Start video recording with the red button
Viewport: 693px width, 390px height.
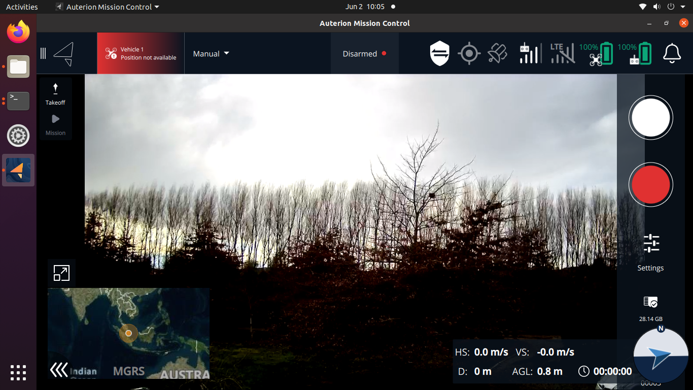(651, 184)
